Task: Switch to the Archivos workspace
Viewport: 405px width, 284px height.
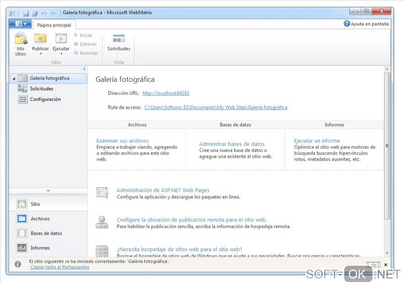Action: (x=48, y=219)
